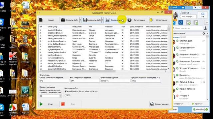Click the table's horizontal scrollbar right arrow
The width and height of the screenshot is (213, 119).
click(166, 71)
